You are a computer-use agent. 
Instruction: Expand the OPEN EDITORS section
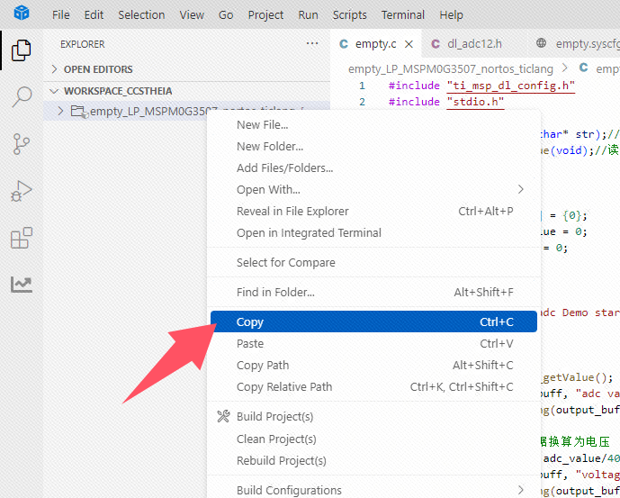(55, 69)
